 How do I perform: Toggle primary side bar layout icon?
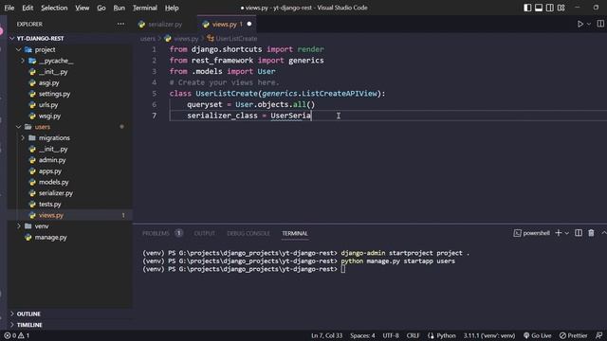(527, 8)
